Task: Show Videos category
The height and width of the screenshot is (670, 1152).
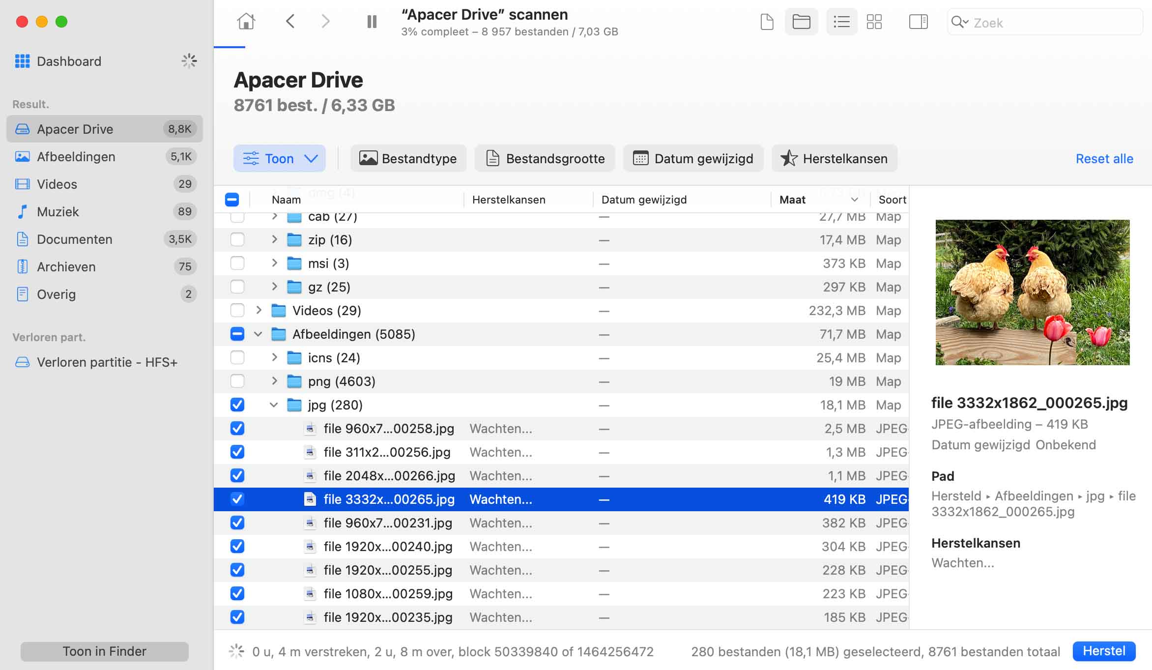Action: point(105,184)
